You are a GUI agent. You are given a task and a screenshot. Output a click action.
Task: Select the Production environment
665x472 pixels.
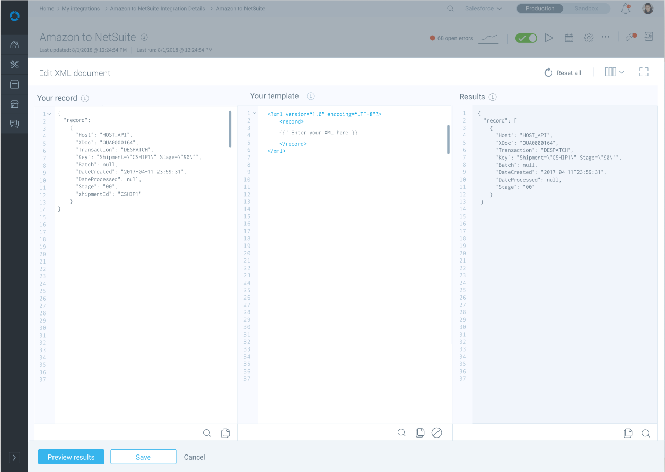[x=540, y=9]
